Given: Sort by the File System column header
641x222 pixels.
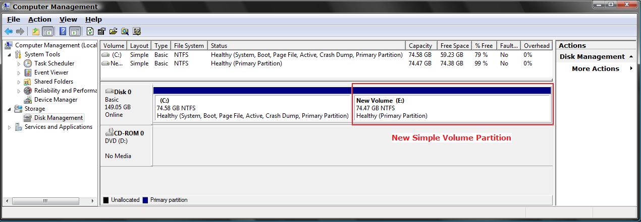Looking at the screenshot, I should click(x=189, y=45).
